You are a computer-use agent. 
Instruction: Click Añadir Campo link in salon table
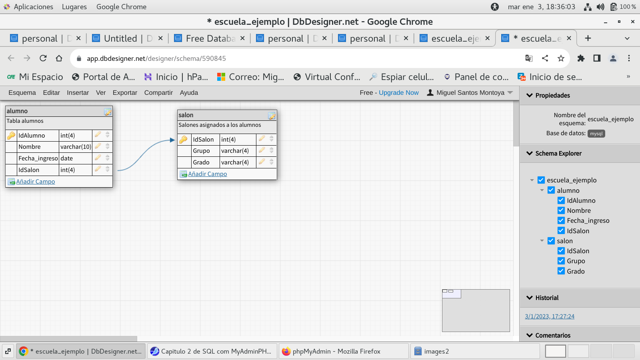coord(207,174)
